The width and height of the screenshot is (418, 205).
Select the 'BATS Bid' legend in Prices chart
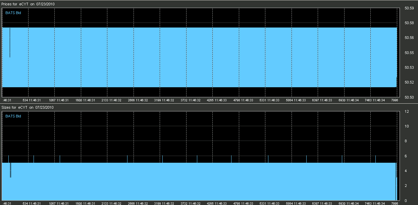click(13, 13)
